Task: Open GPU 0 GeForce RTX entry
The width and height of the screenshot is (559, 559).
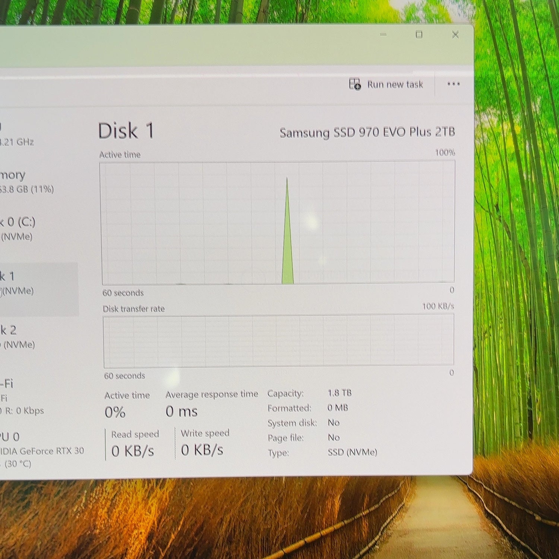Action: (x=42, y=450)
